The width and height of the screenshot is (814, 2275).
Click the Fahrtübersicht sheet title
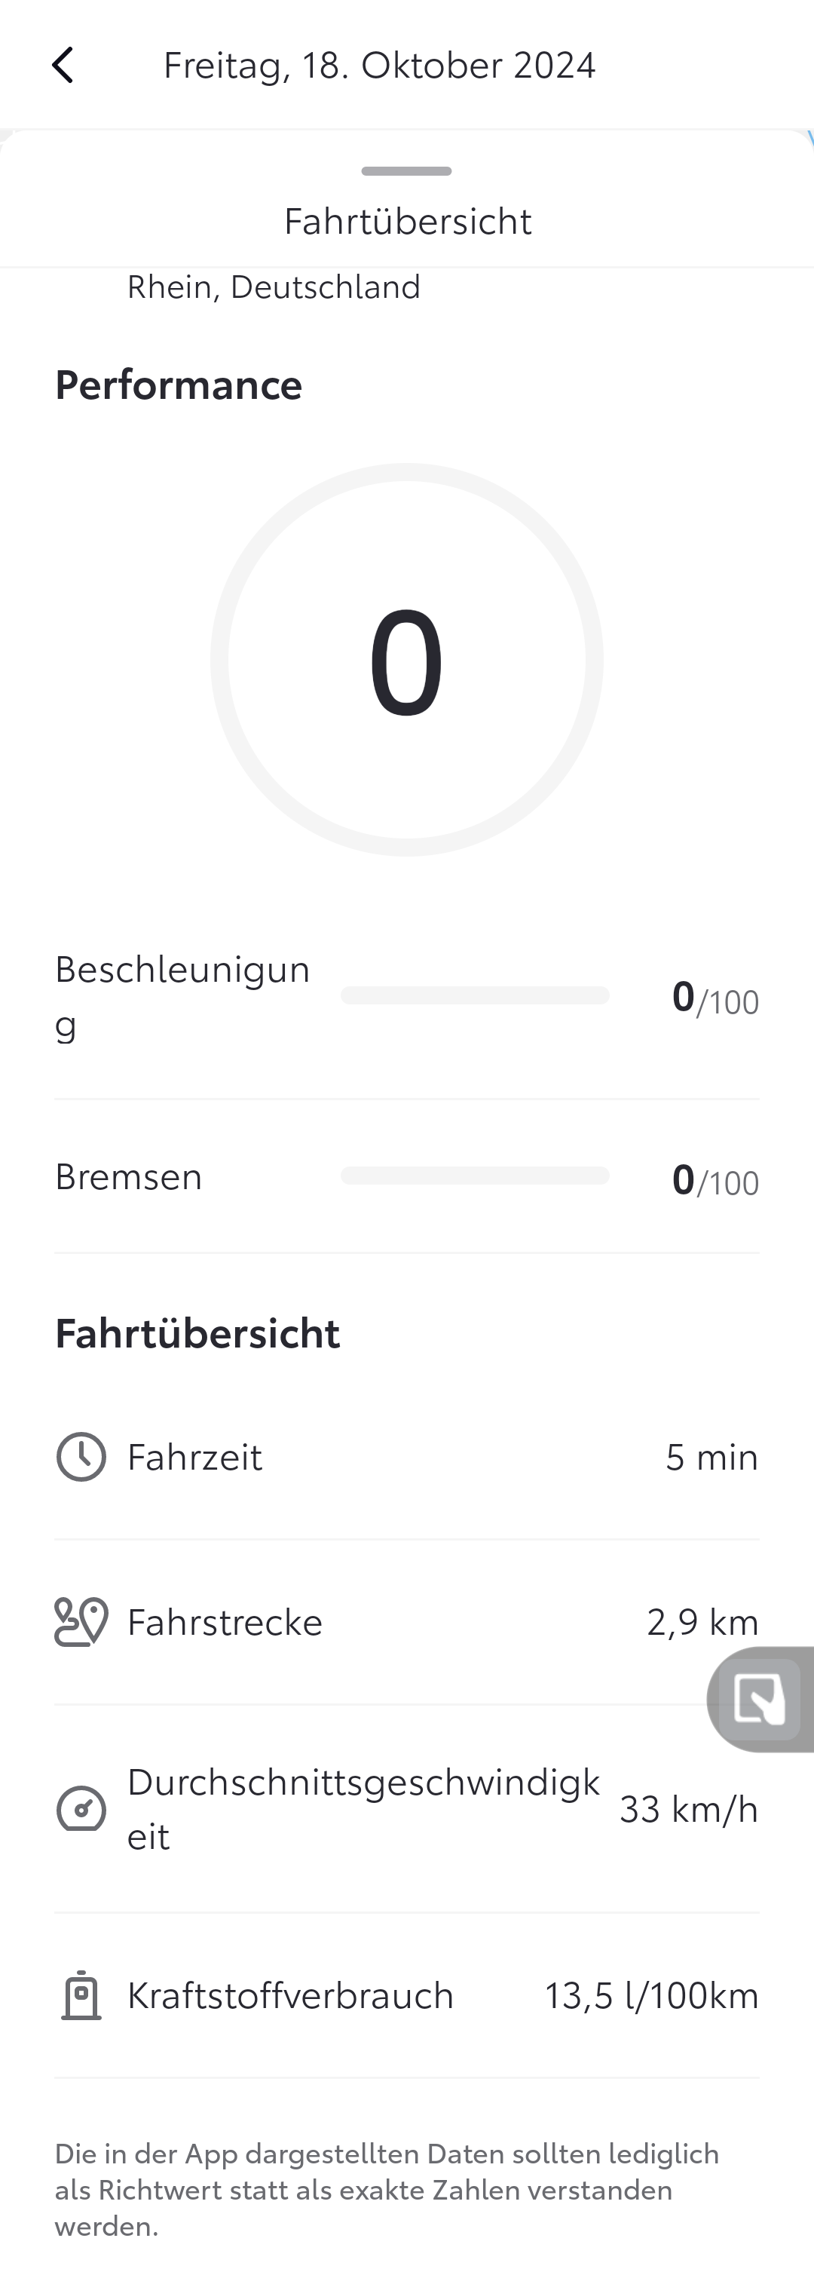[407, 221]
